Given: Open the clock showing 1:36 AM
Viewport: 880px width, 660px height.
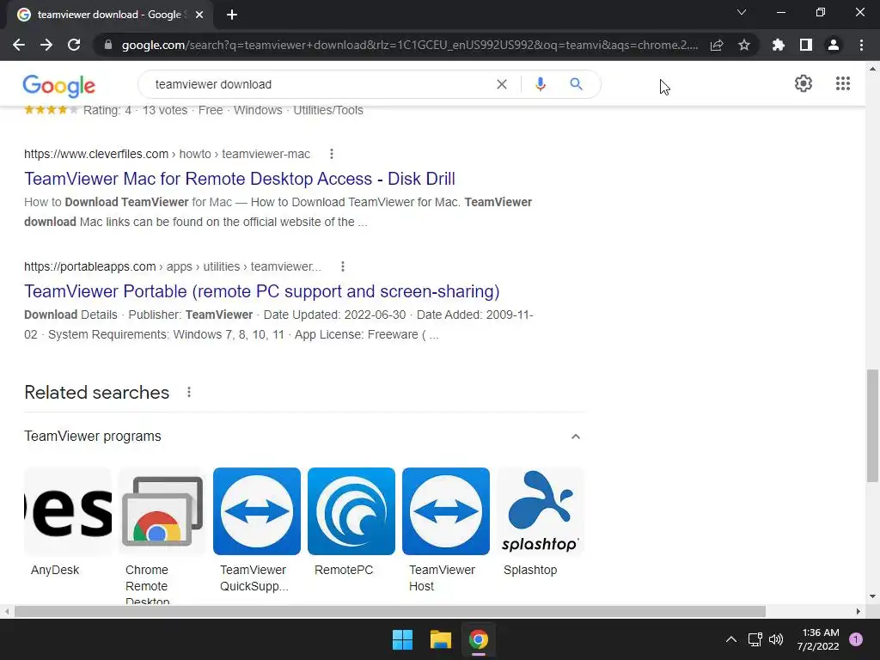Looking at the screenshot, I should click(818, 639).
